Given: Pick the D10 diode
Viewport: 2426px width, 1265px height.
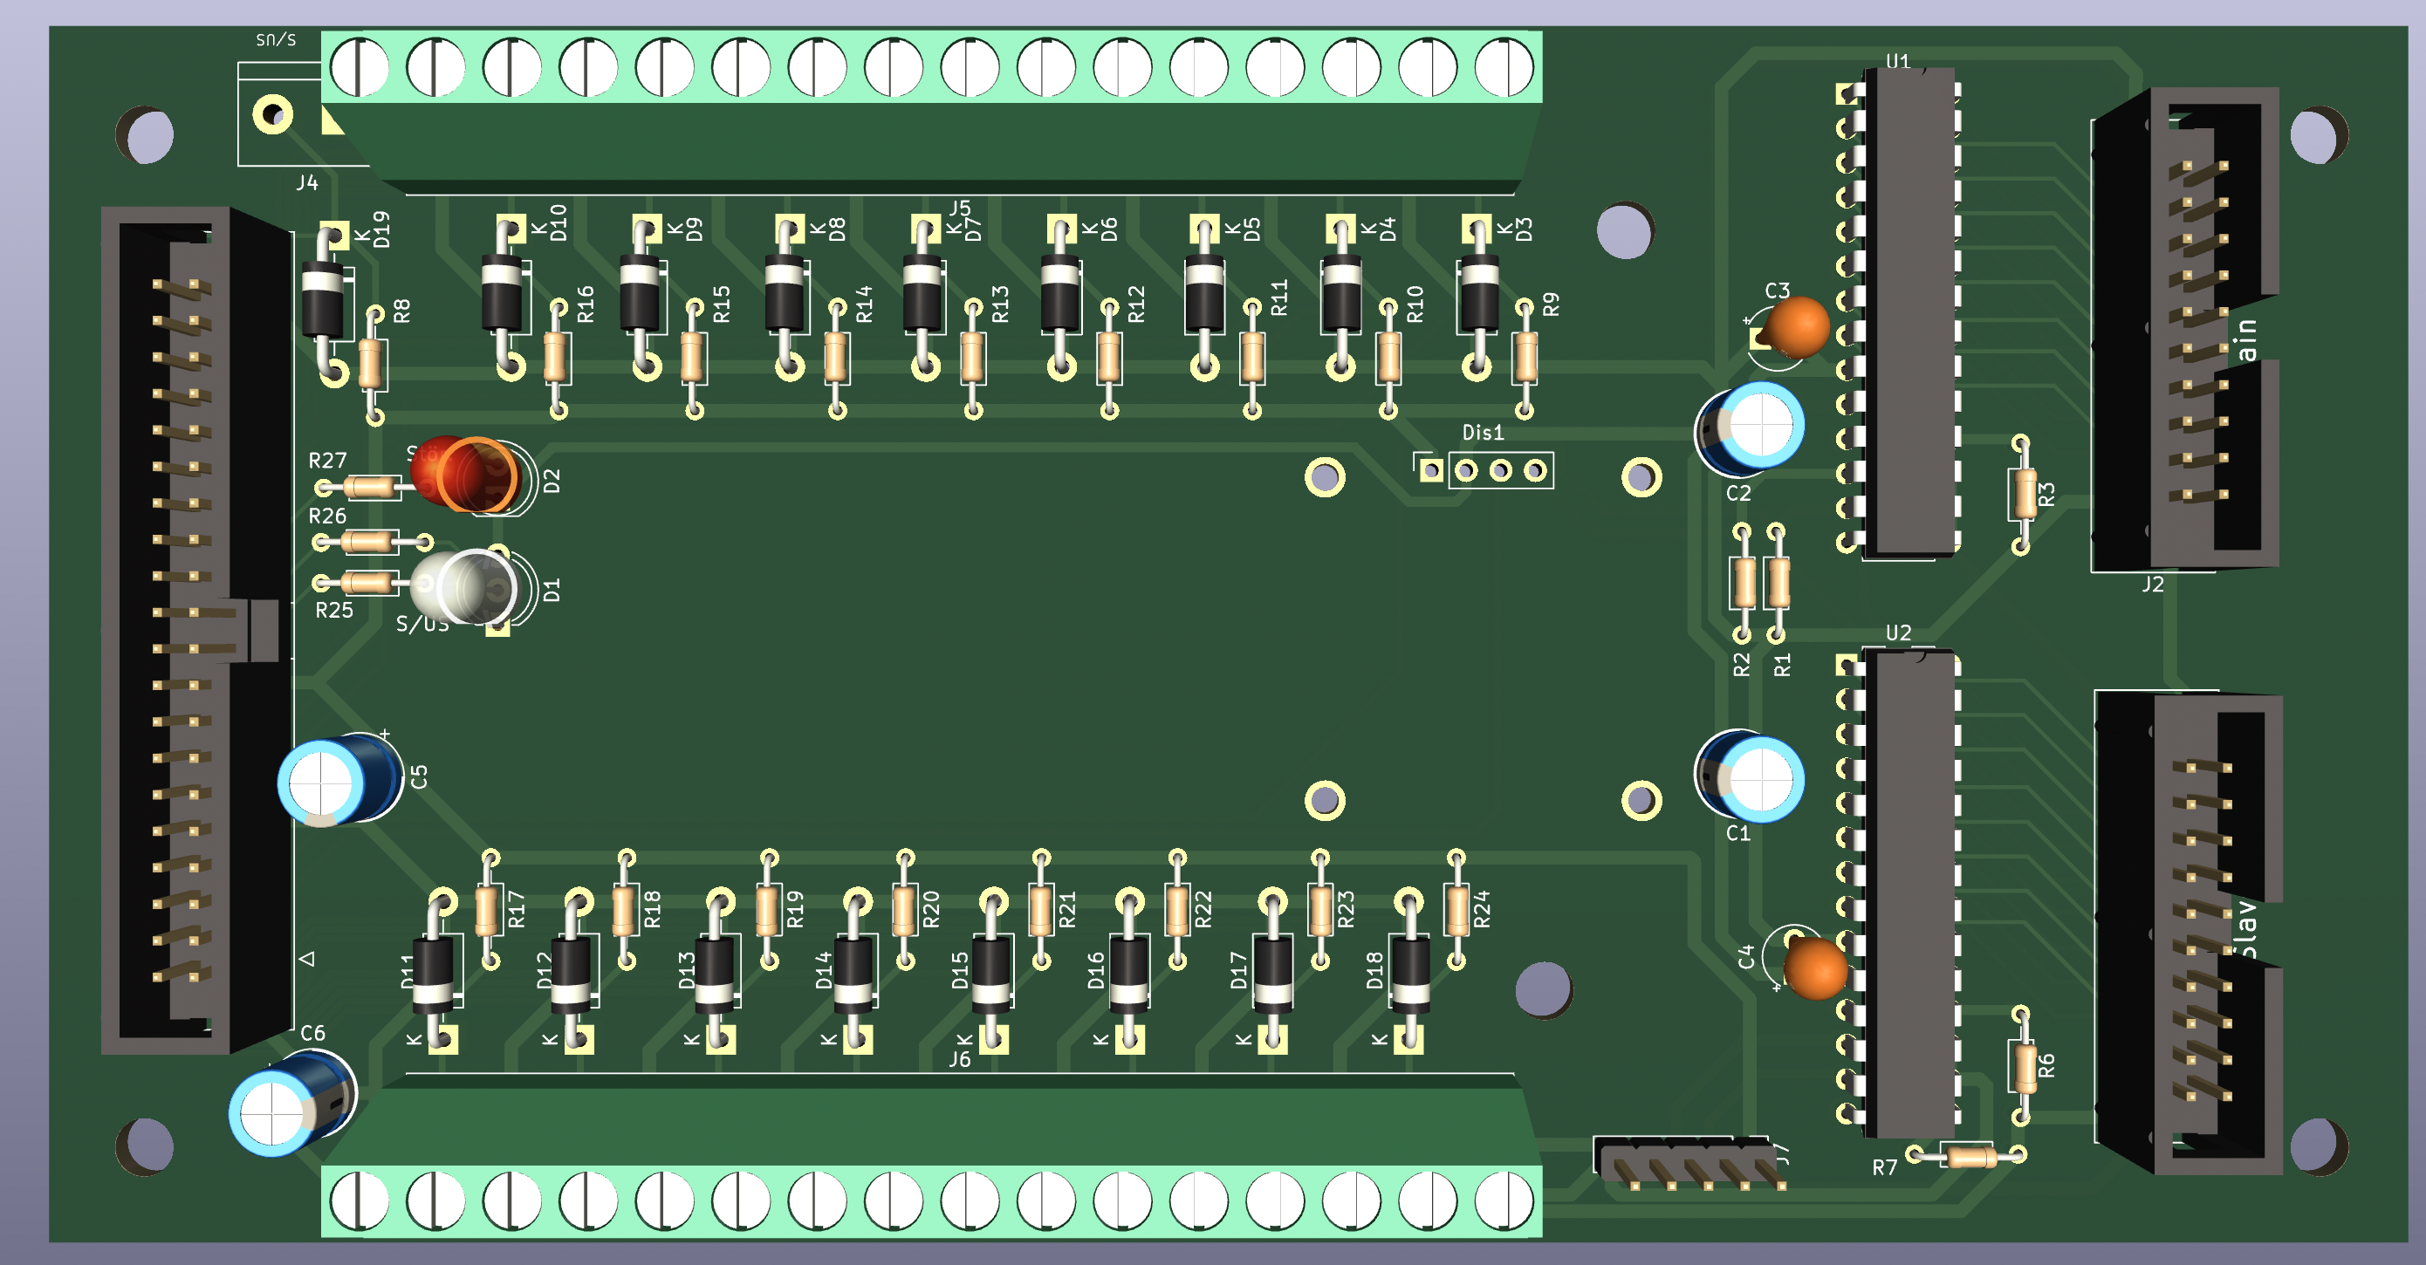Looking at the screenshot, I should point(502,291).
